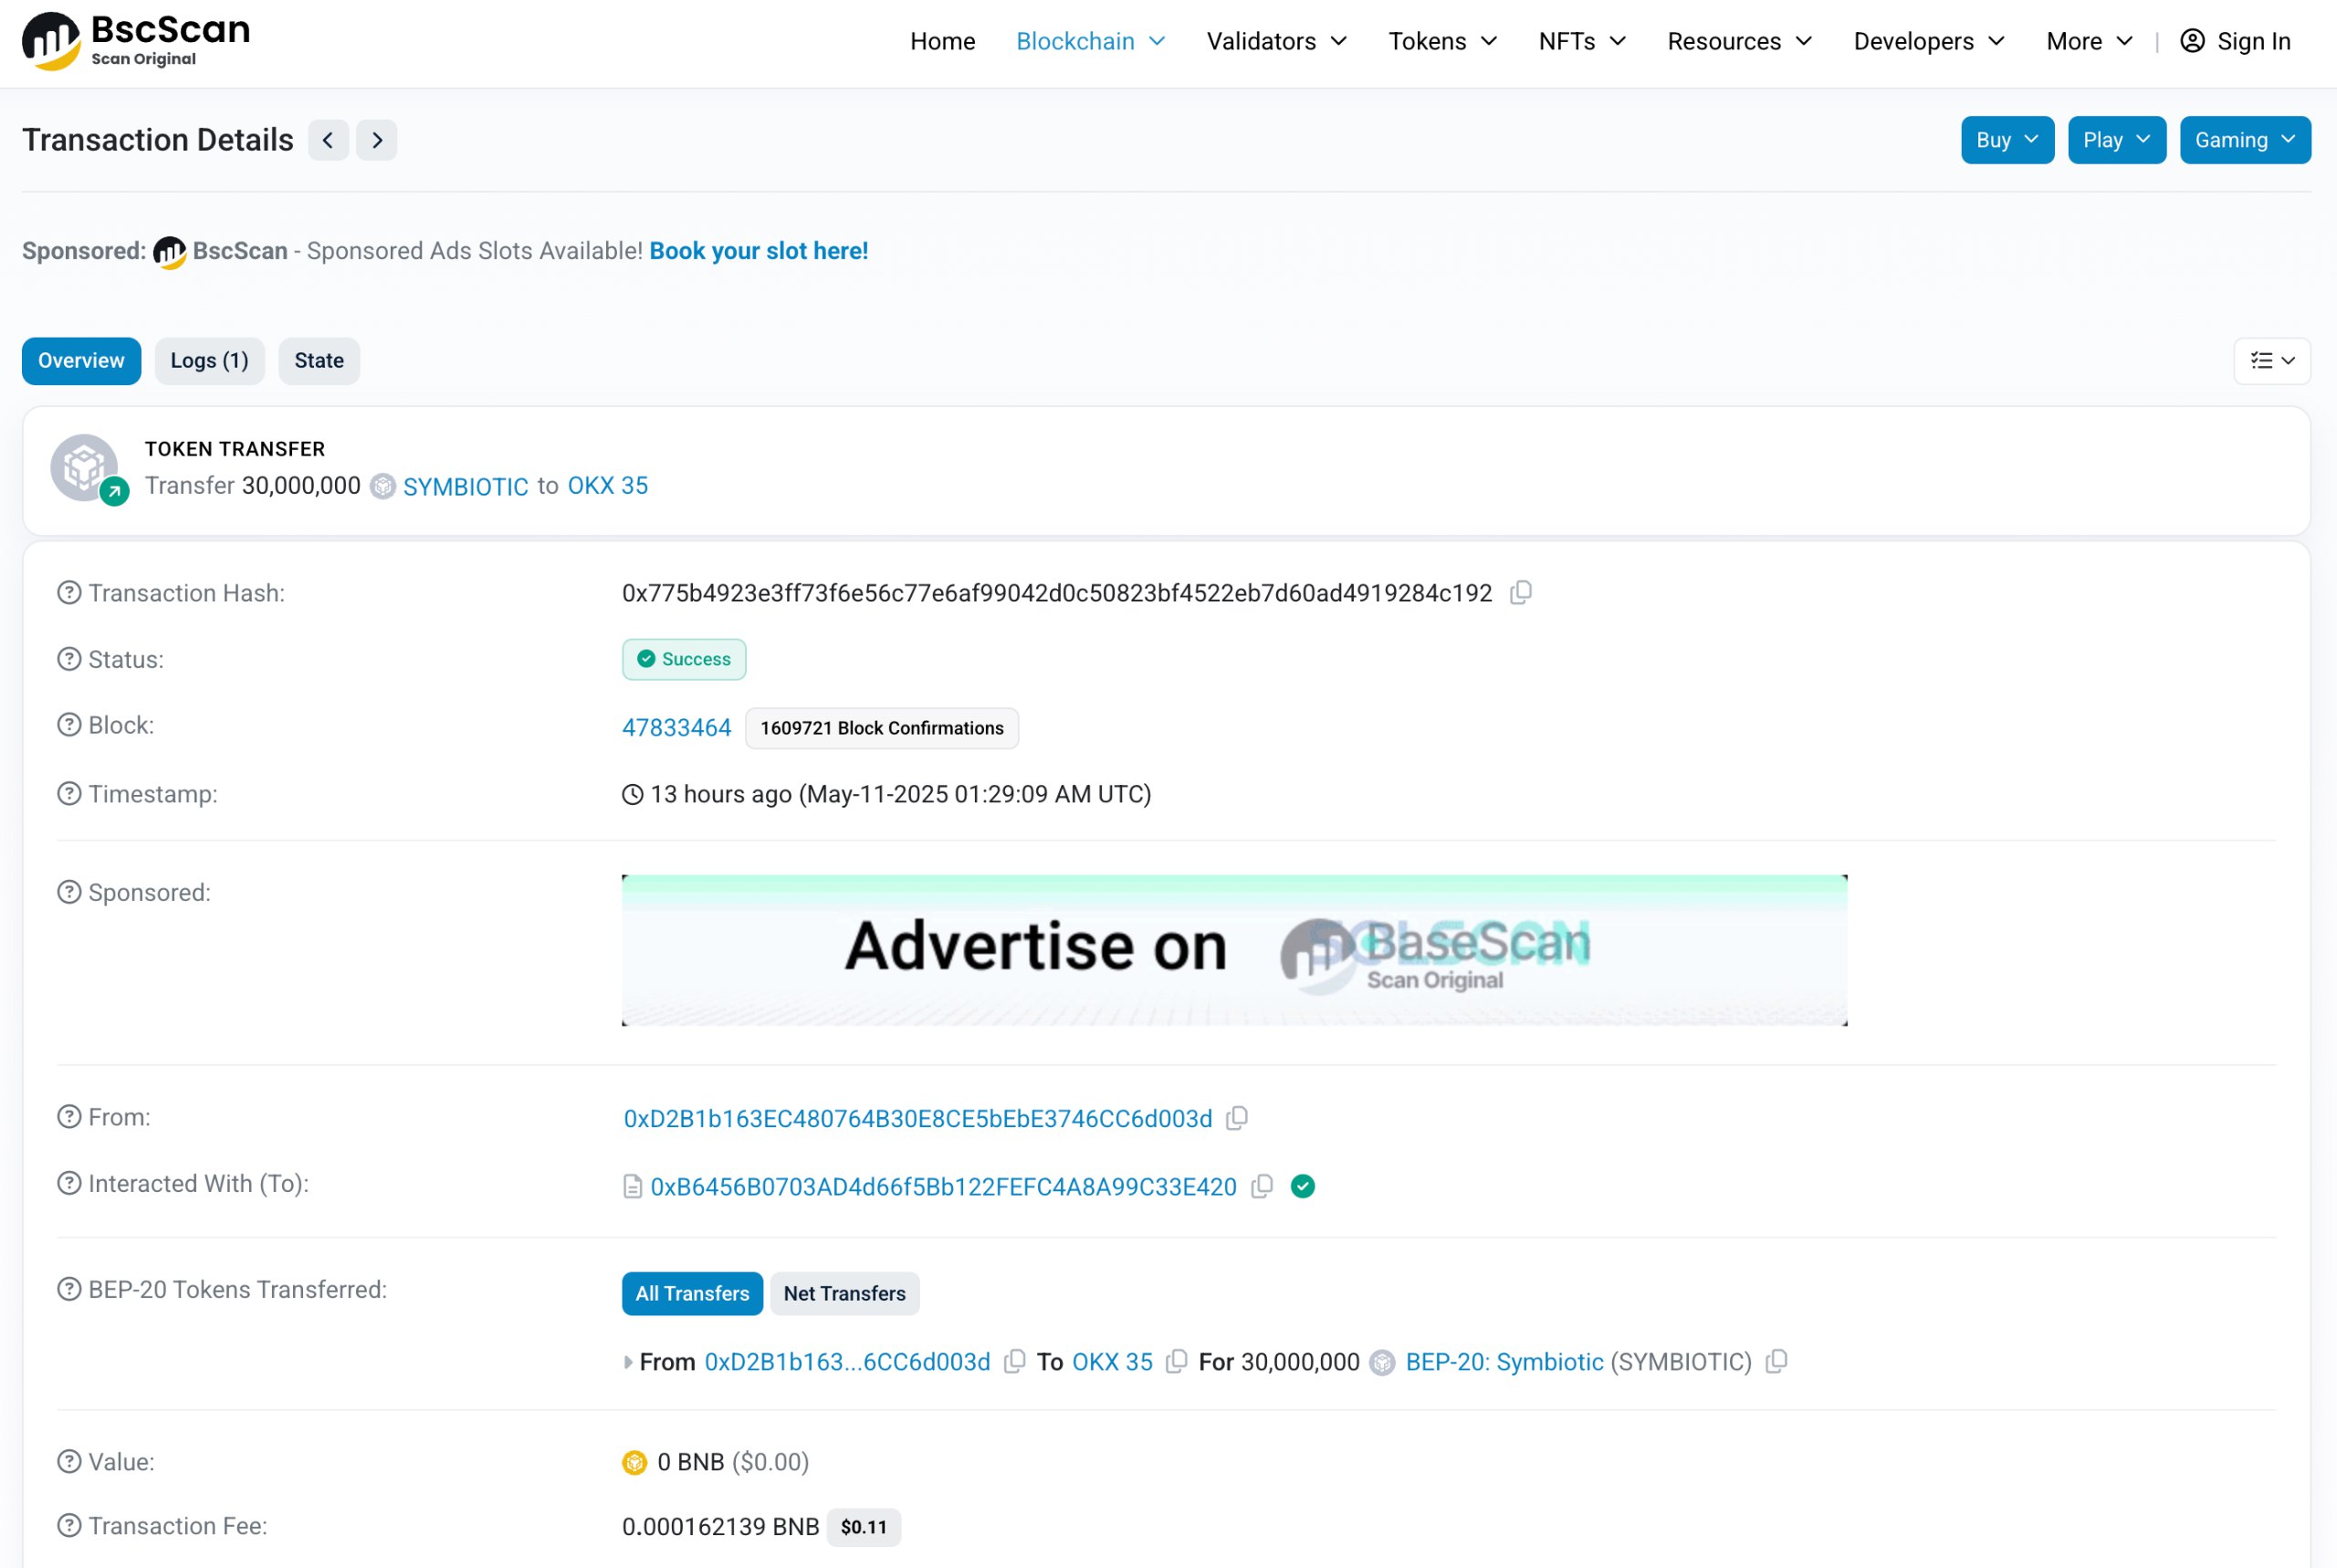Viewport: 2337px width, 1568px height.
Task: Open contract address 0xB6456B07...E420 link
Action: tap(944, 1187)
